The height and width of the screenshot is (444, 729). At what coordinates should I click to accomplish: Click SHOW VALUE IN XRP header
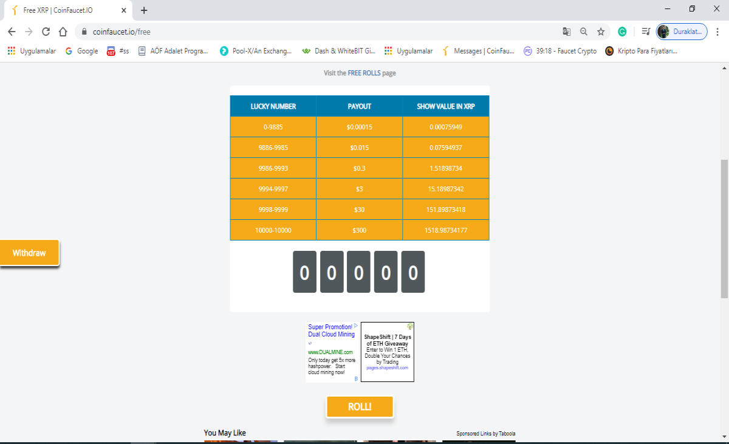[x=446, y=106]
